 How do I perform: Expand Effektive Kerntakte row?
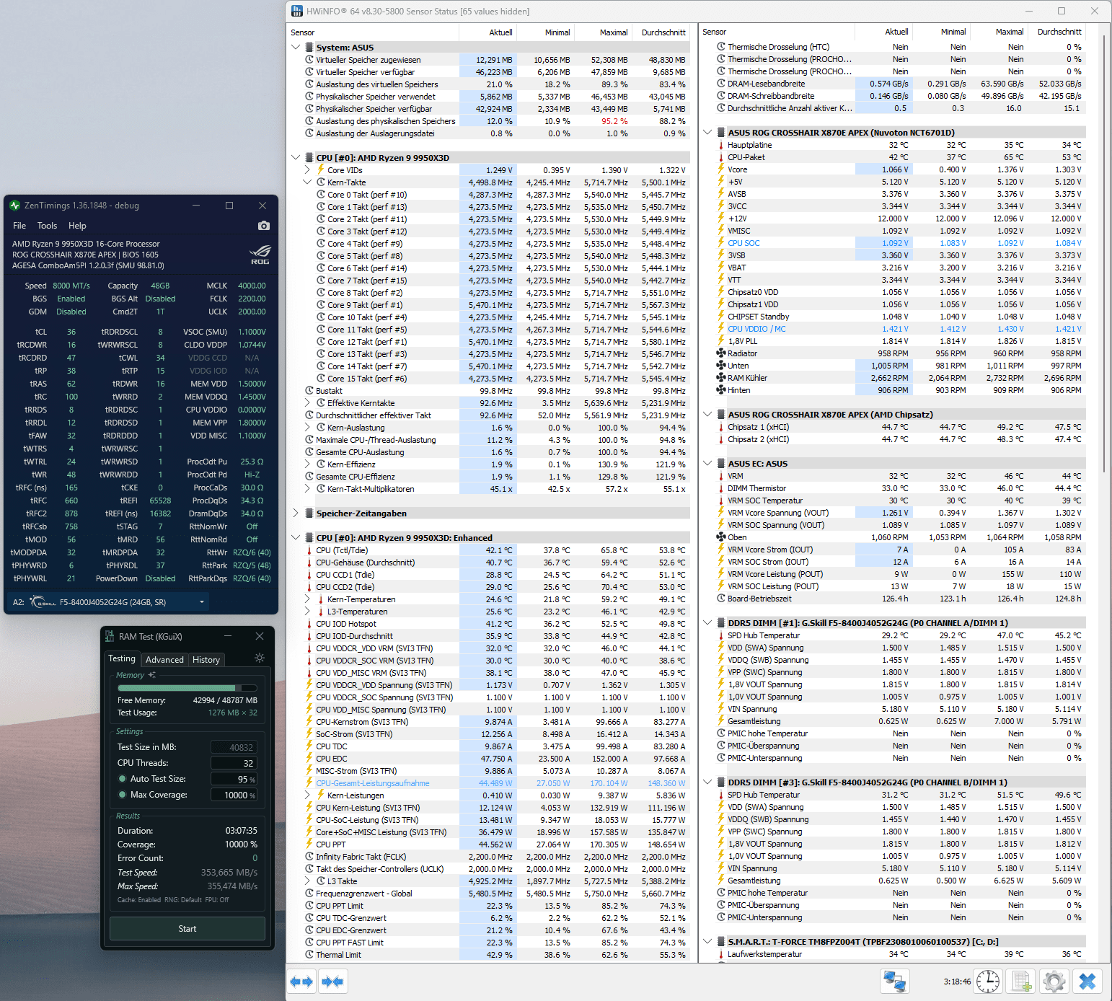[x=307, y=403]
